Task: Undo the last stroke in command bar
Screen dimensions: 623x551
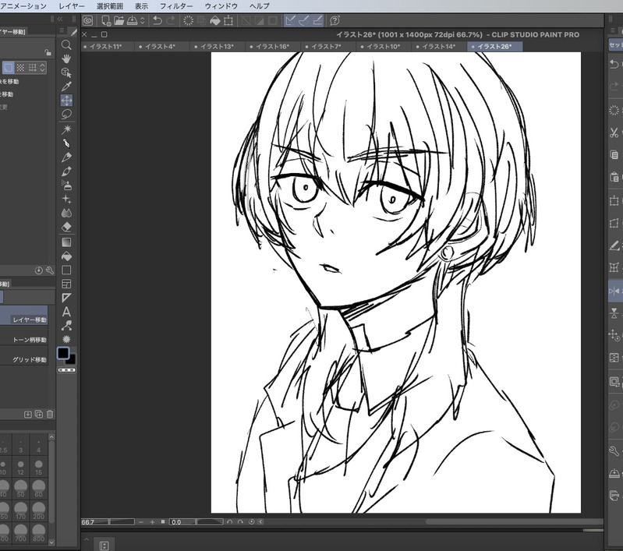Action: (x=158, y=20)
